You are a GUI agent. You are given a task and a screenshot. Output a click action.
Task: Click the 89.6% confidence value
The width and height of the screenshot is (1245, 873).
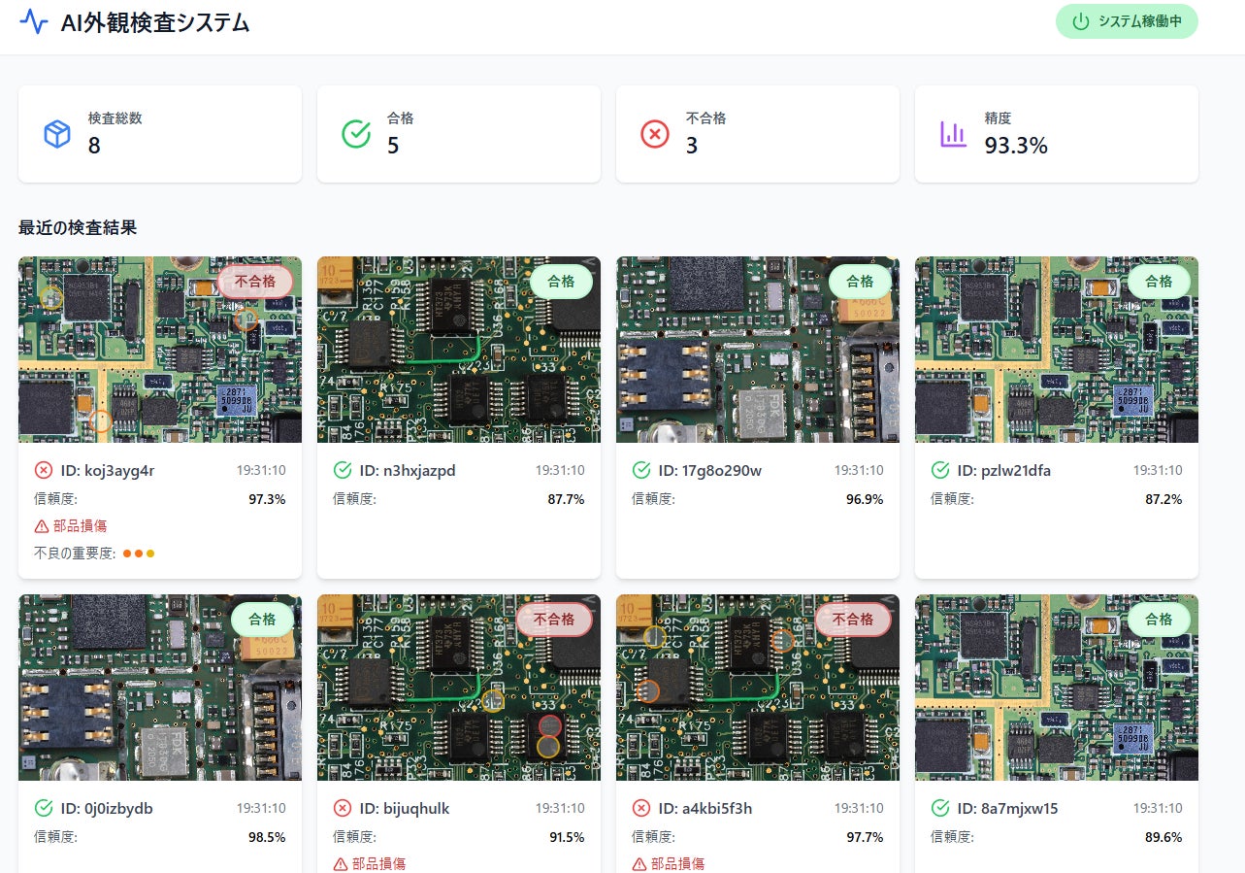[x=1164, y=837]
